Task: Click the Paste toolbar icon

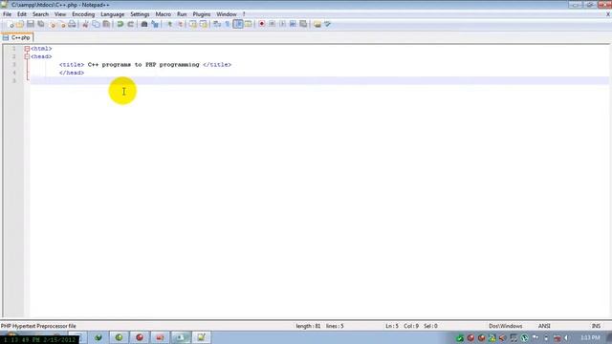Action: coord(106,24)
